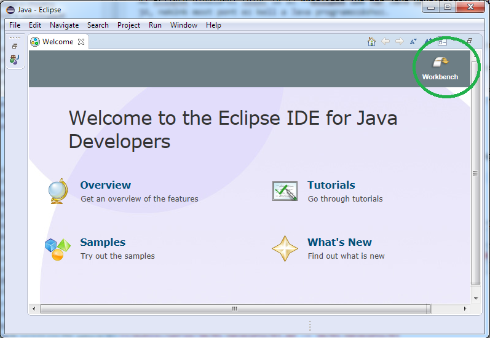Click the horizontal scrollbar thumb
This screenshot has width=490, height=338.
click(x=235, y=309)
